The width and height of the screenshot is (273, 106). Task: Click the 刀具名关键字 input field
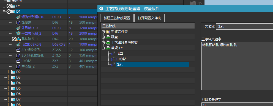(x=237, y=104)
